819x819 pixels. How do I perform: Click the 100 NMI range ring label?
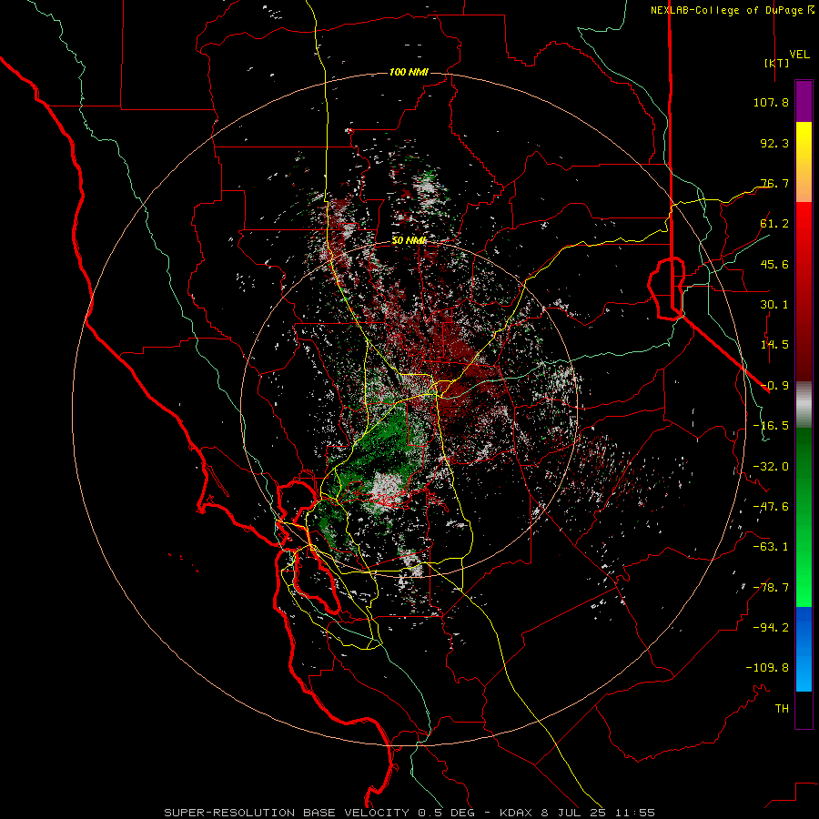pos(409,72)
